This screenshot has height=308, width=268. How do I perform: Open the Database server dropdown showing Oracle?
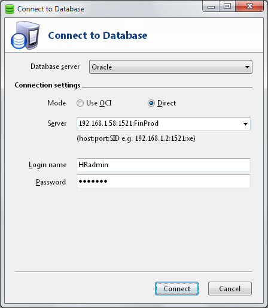[x=170, y=67]
